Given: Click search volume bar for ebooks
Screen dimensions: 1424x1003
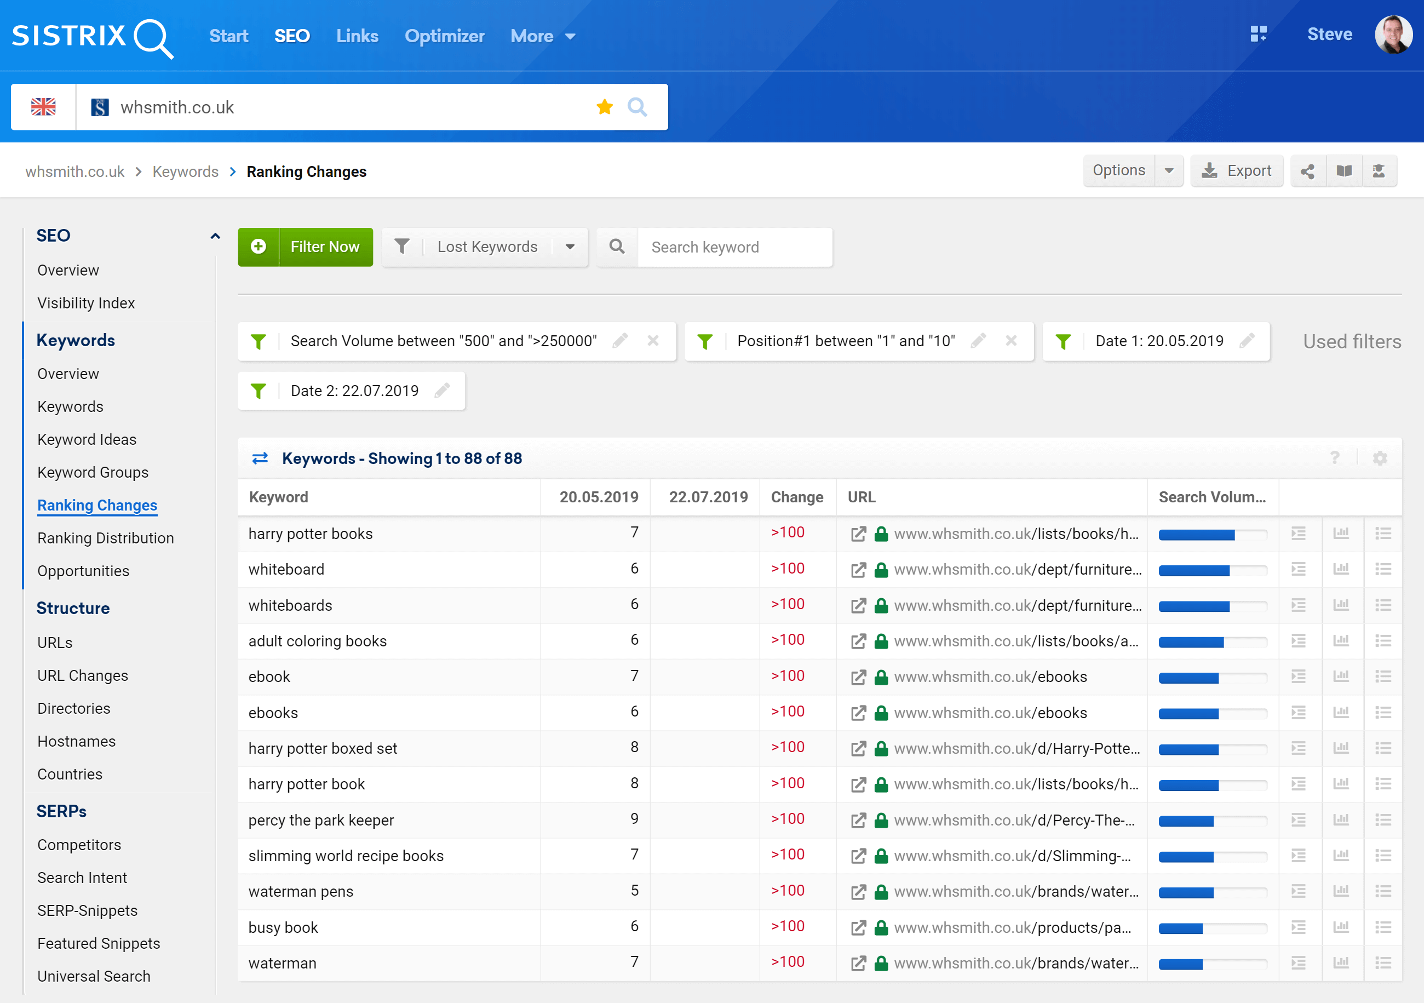Looking at the screenshot, I should [x=1213, y=714].
